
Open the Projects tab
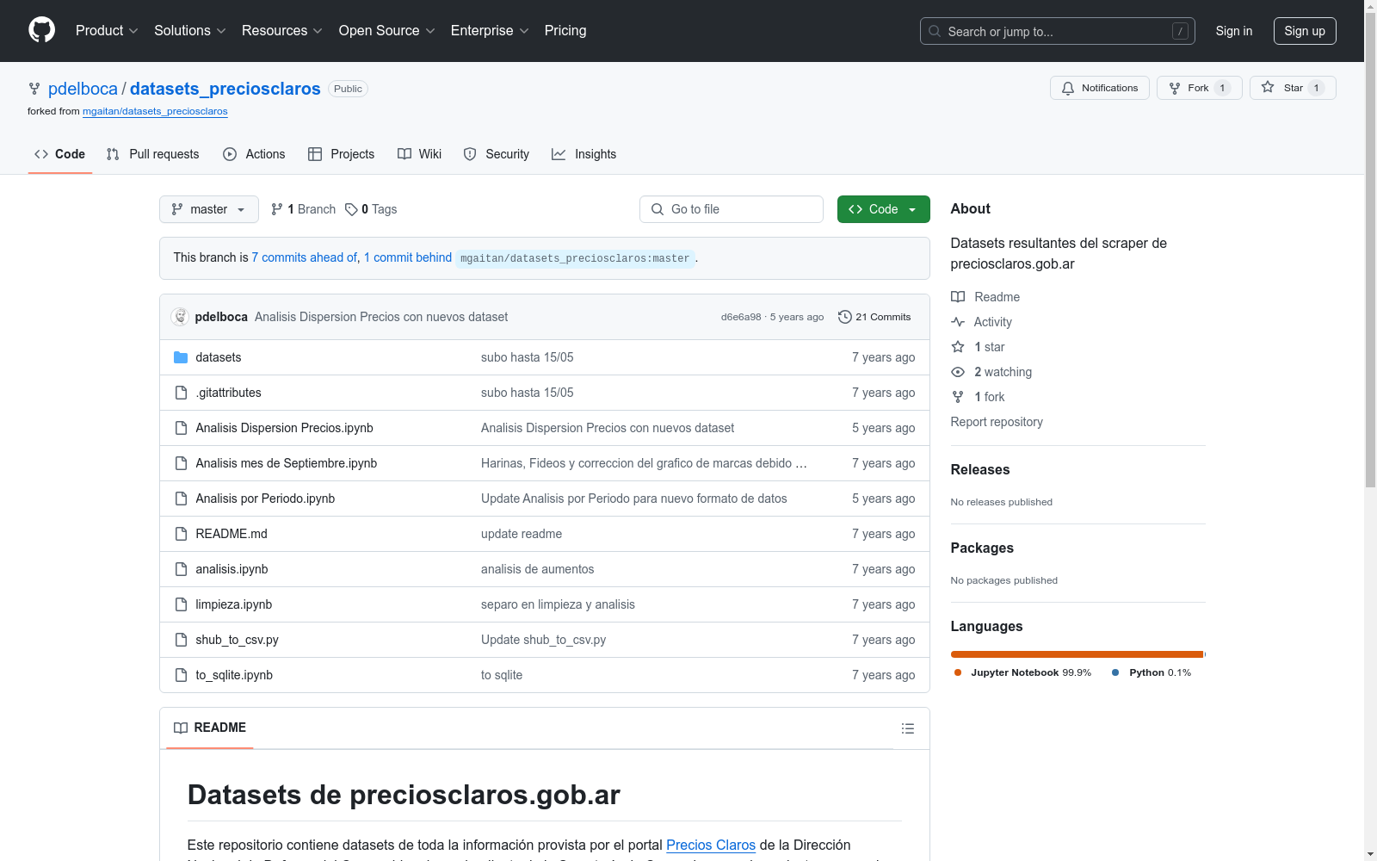click(342, 154)
